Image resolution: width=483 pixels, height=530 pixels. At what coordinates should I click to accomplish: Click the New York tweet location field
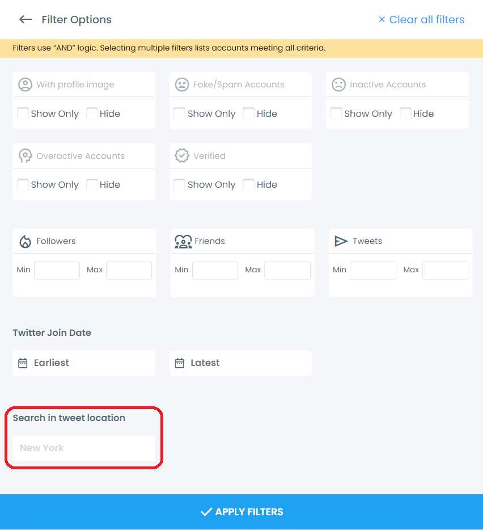click(x=83, y=448)
